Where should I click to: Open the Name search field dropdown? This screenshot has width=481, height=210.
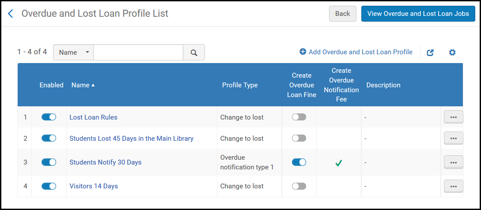tap(73, 52)
